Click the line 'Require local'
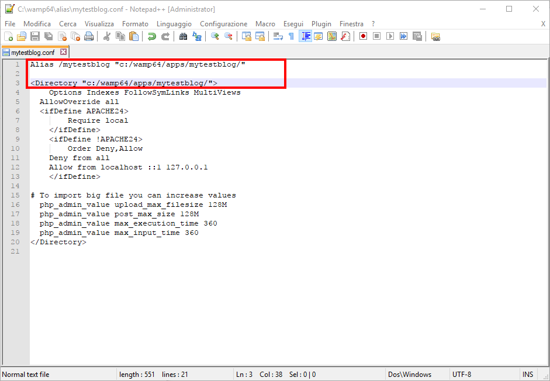This screenshot has width=550, height=381. 98,120
